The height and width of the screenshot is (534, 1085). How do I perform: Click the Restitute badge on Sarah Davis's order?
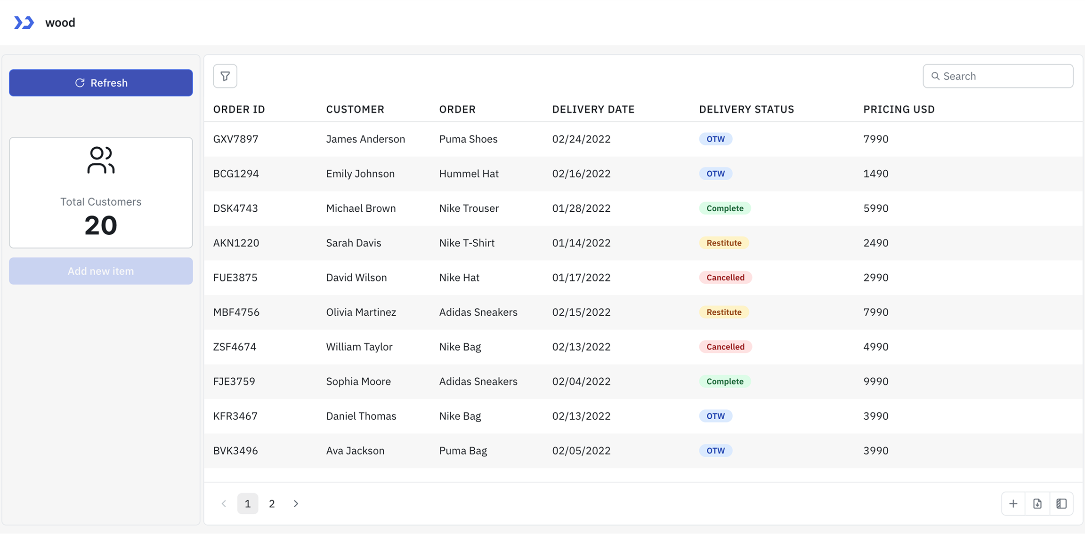[724, 242]
